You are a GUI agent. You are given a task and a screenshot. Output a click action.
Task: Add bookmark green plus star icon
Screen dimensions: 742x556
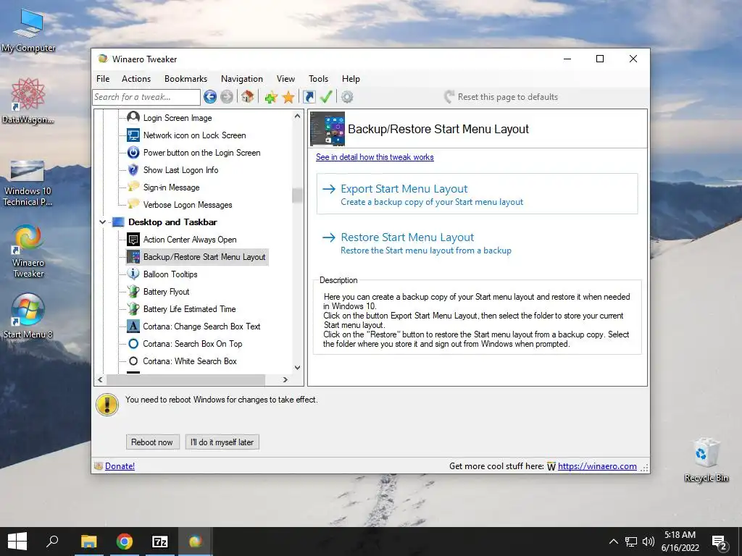271,98
